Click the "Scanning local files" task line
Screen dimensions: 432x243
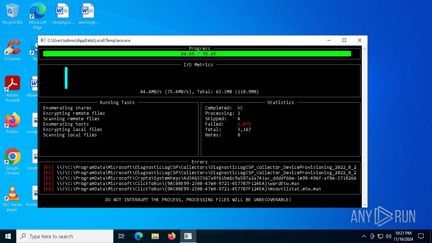[x=70, y=135]
